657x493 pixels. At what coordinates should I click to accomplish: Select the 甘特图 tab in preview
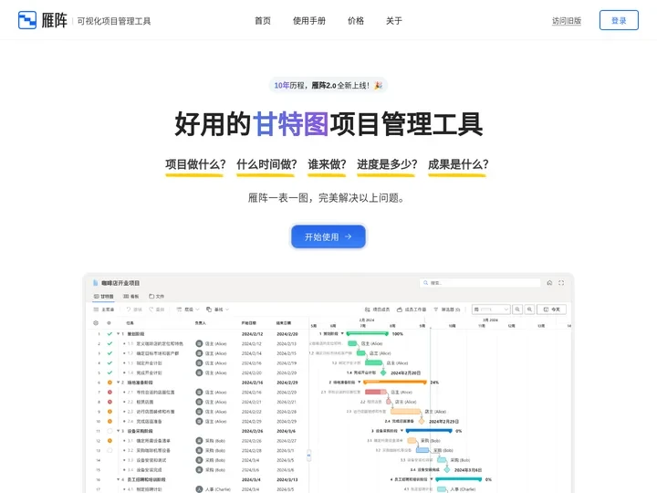click(103, 296)
